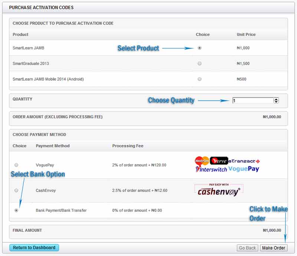Click the CashEnvoy logo image
Screen dimensions: 297x256
(x=219, y=190)
